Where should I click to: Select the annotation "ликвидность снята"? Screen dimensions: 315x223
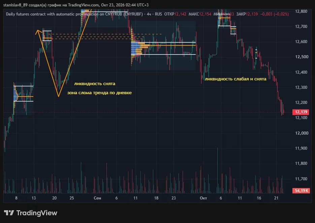pyautogui.click(x=95, y=84)
